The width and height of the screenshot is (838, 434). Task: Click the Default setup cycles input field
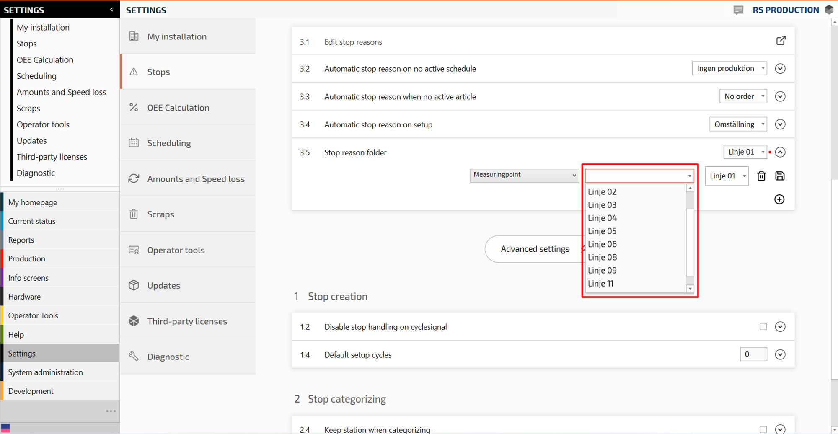[753, 354]
